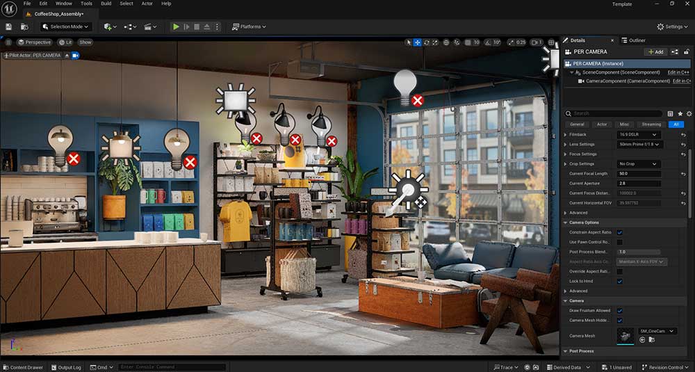
Task: Enable Use Pawn Control Rotation checkbox
Action: 620,242
